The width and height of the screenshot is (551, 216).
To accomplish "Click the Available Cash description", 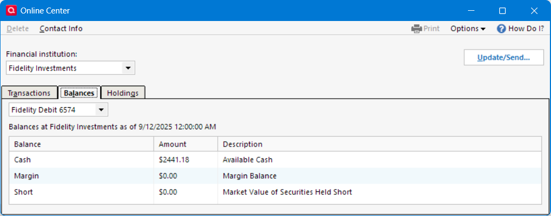I will (x=248, y=160).
